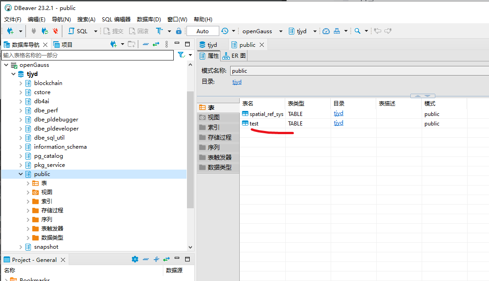Image resolution: width=489 pixels, height=281 pixels.
Task: Click the disconnect from database icon
Action: (55, 31)
